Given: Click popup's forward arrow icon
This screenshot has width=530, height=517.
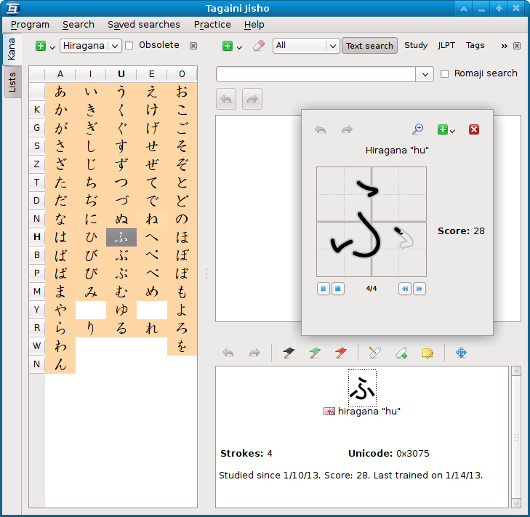Looking at the screenshot, I should click(x=347, y=129).
